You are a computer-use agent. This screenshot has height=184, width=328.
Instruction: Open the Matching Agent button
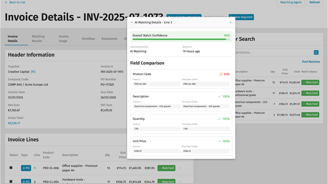(291, 3)
